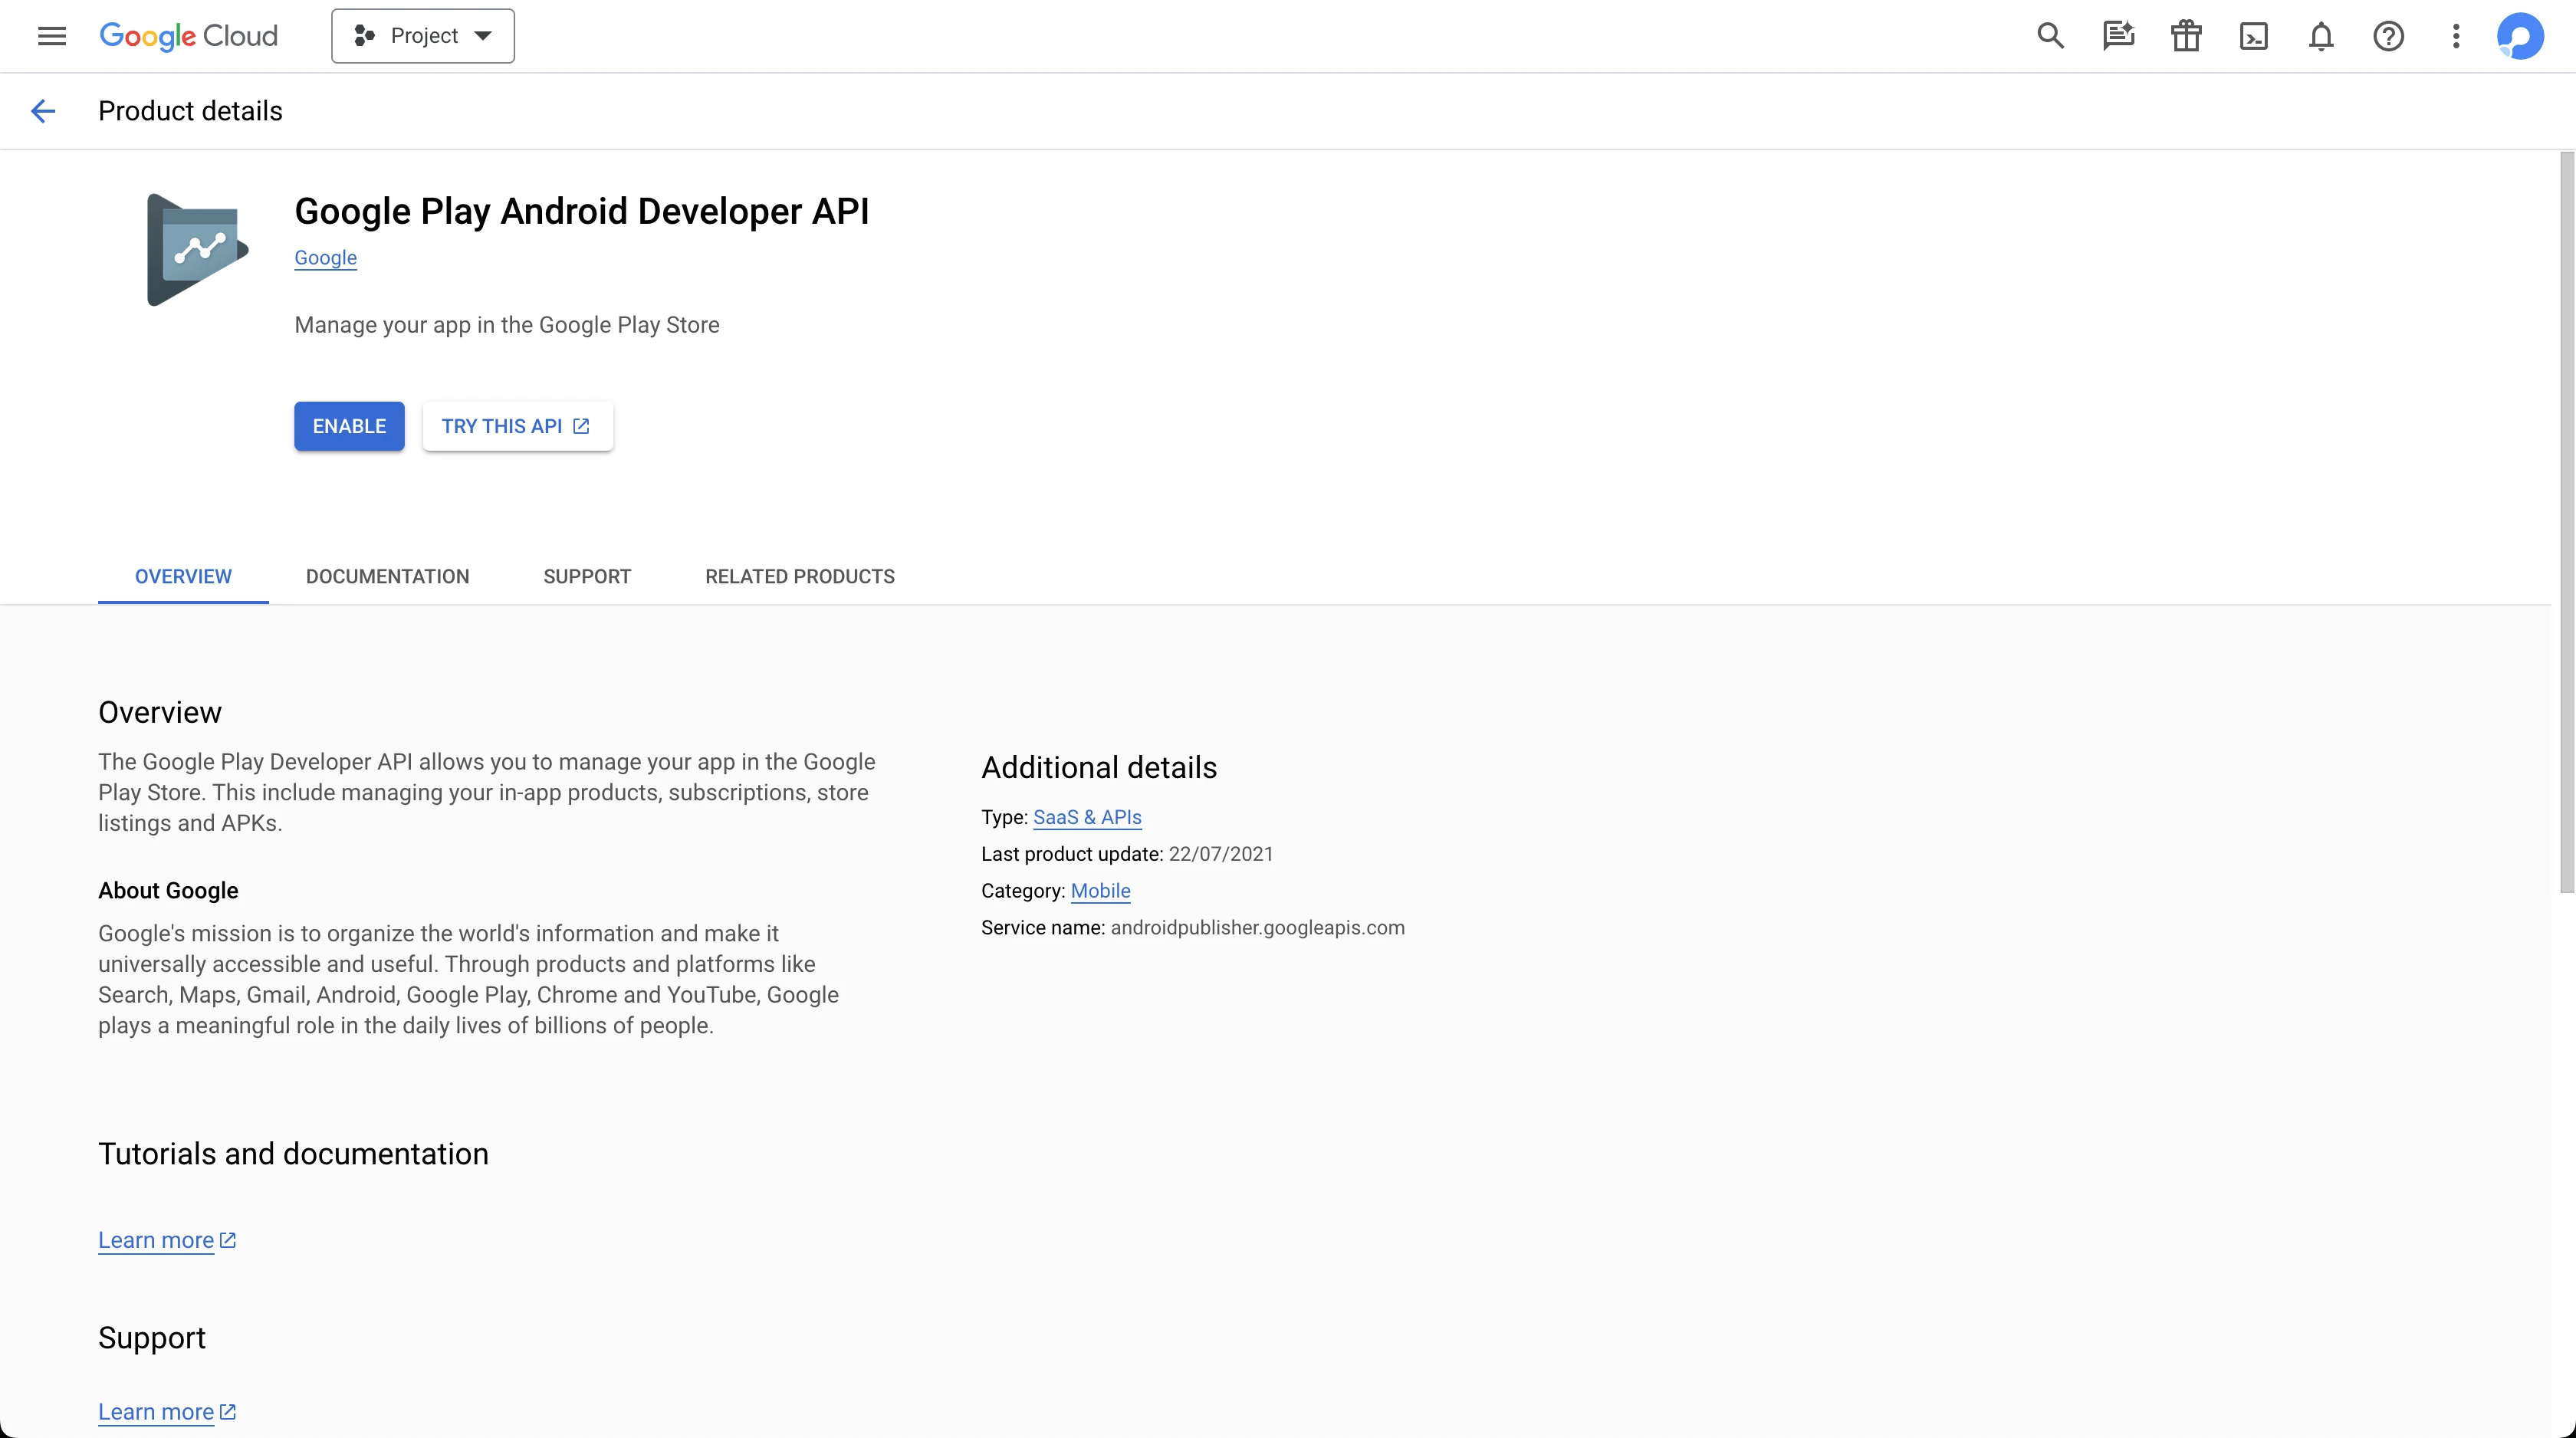This screenshot has width=2576, height=1438.
Task: Click the free trial gift icon
Action: pyautogui.click(x=2186, y=36)
